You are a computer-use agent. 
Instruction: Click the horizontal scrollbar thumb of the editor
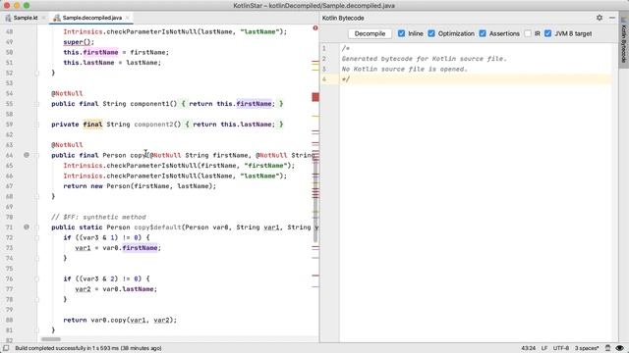pos(51,339)
